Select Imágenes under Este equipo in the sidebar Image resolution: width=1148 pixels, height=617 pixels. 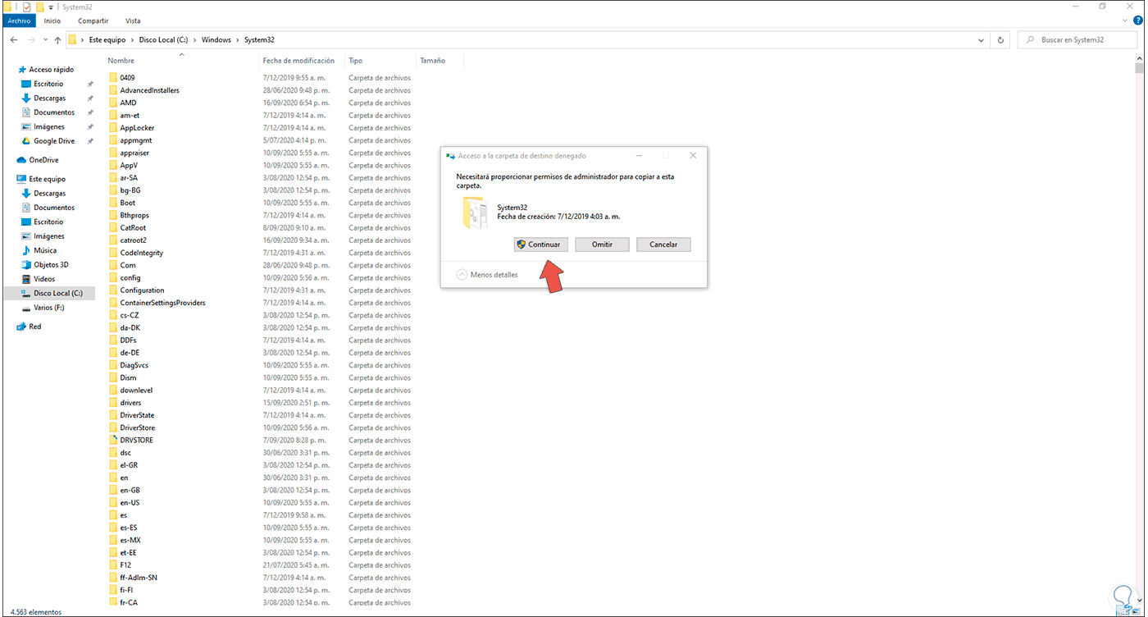[x=49, y=236]
